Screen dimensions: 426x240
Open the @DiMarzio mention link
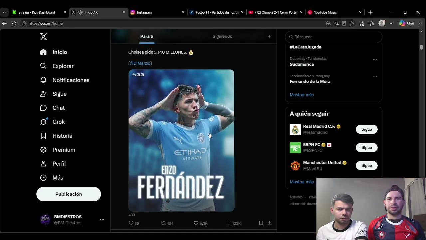pos(140,63)
